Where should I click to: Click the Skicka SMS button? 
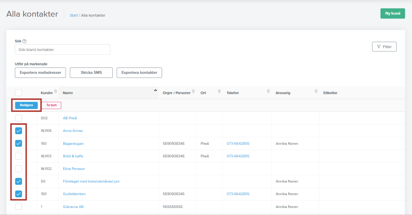tap(91, 73)
